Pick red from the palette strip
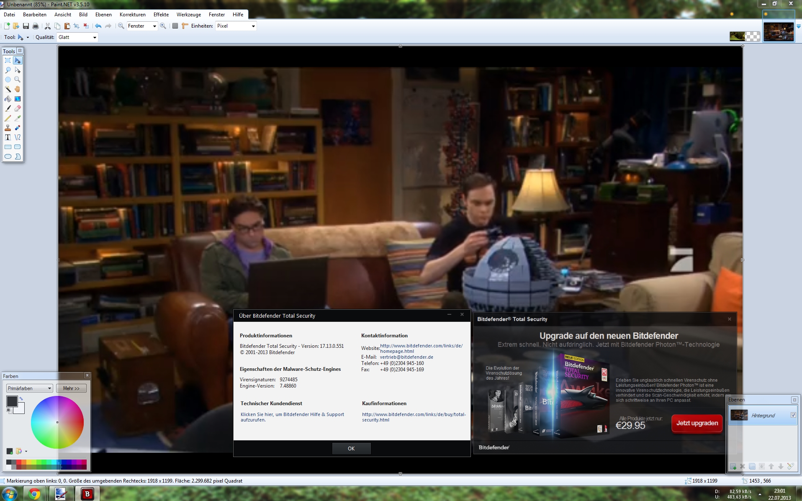The width and height of the screenshot is (802, 501). point(18,462)
